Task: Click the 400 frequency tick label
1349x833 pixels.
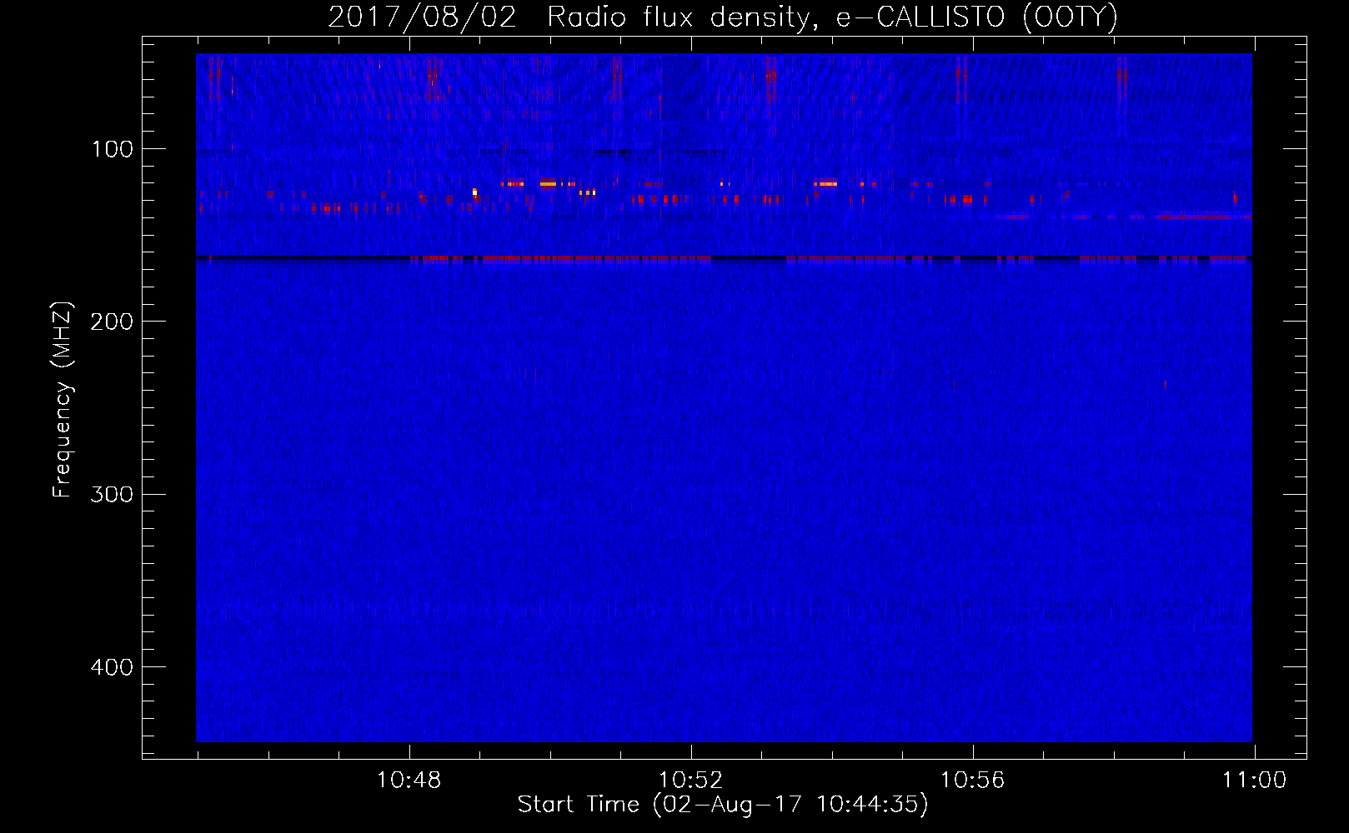Action: (x=112, y=667)
